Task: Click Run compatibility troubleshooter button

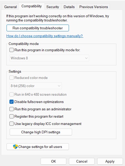Action: point(38,28)
